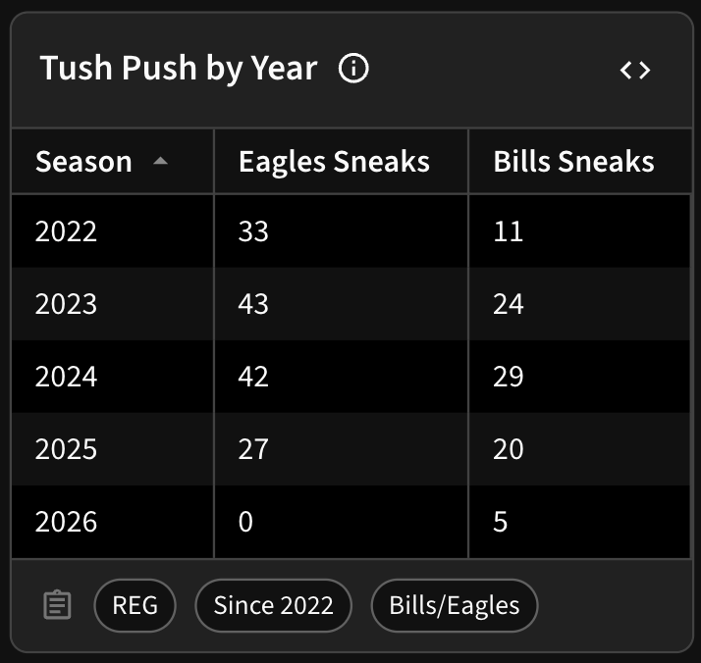The image size is (701, 663).
Task: Click the Since 2022 filter chip
Action: coord(274,605)
